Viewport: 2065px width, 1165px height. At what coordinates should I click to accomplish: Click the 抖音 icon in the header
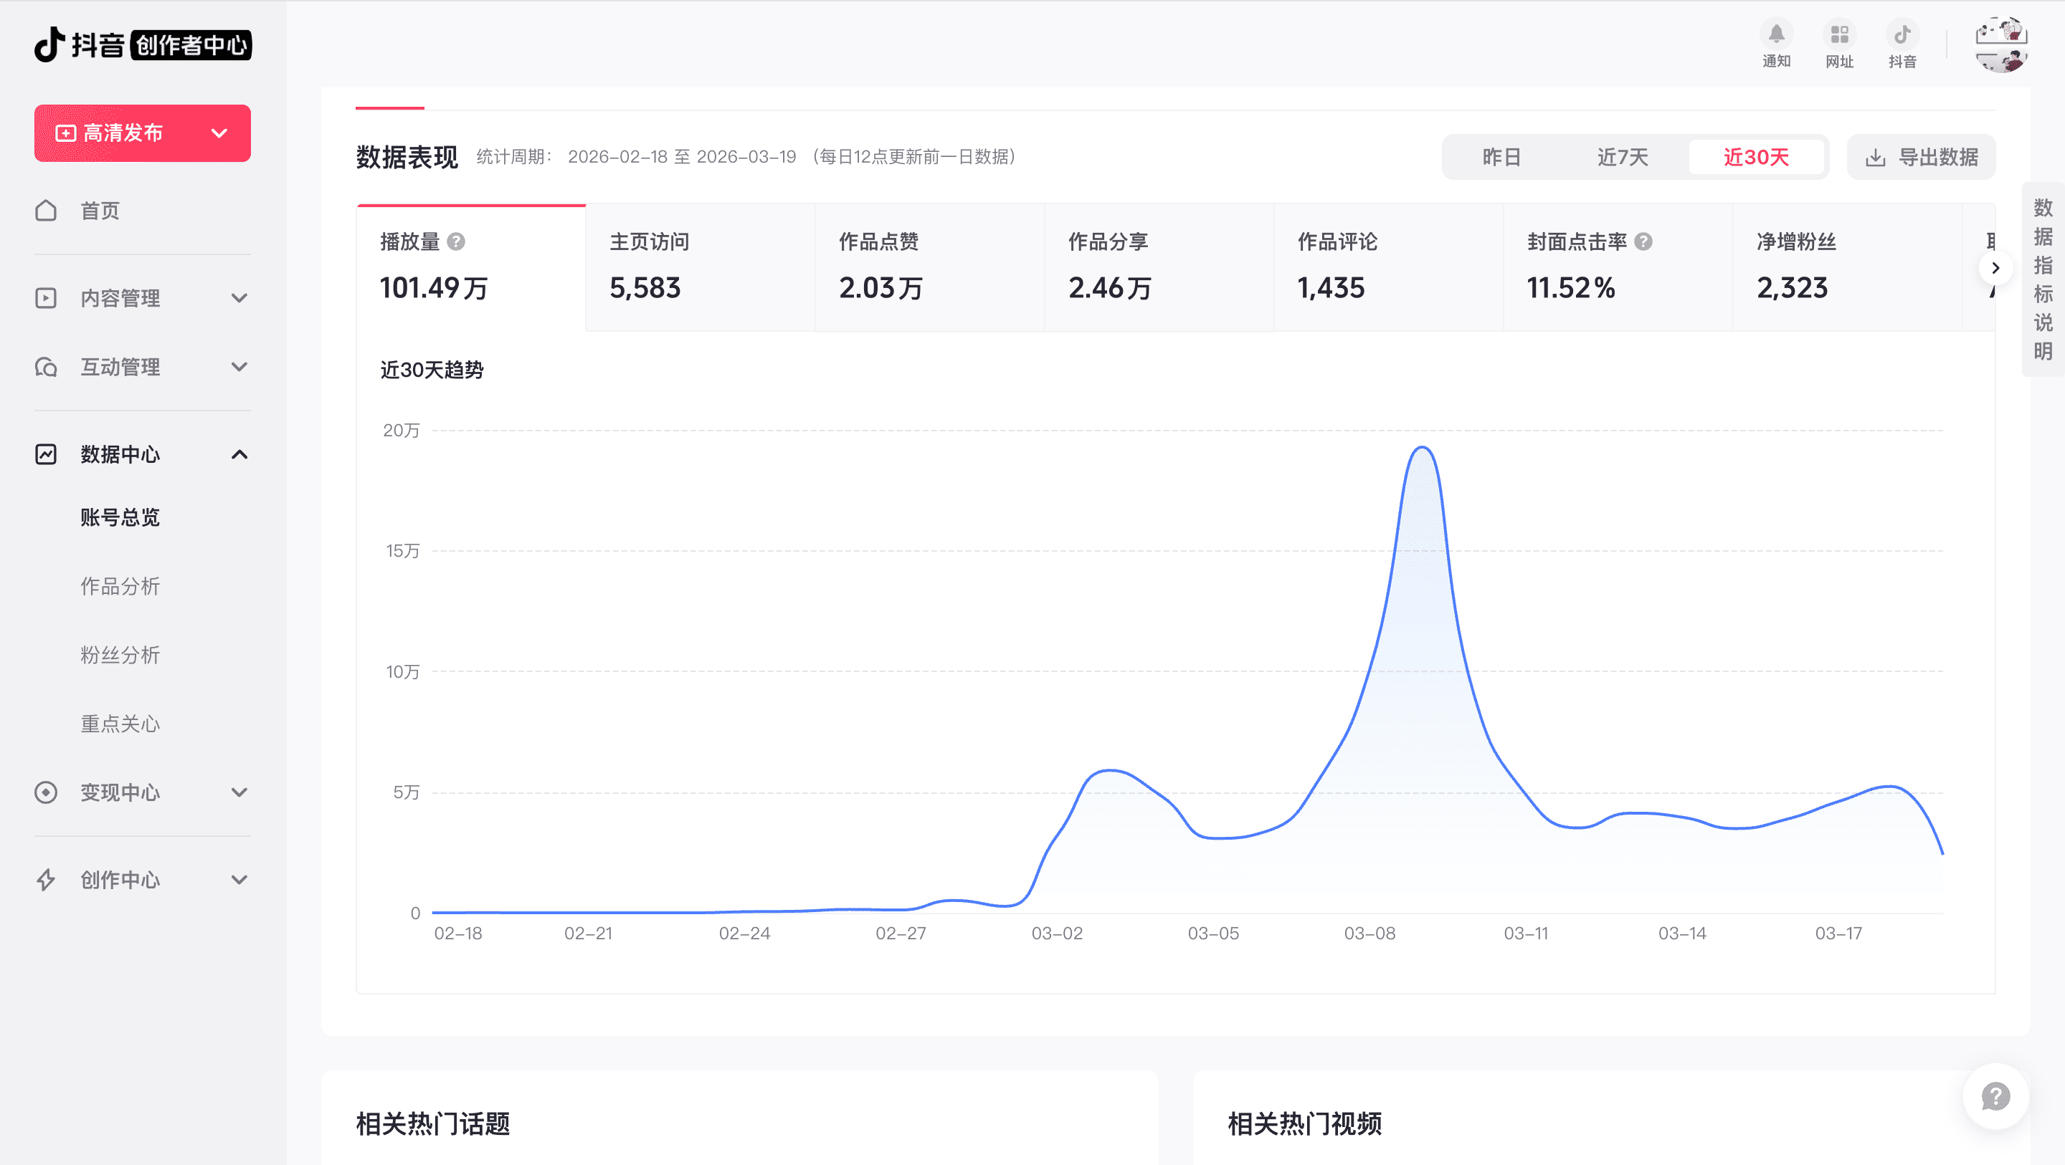click(1902, 34)
